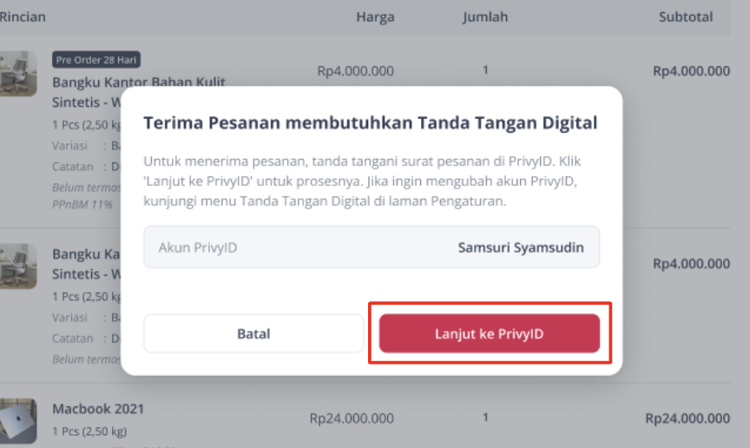Click the name Samsuri Syamsudin
This screenshot has width=750, height=448.
coord(521,247)
